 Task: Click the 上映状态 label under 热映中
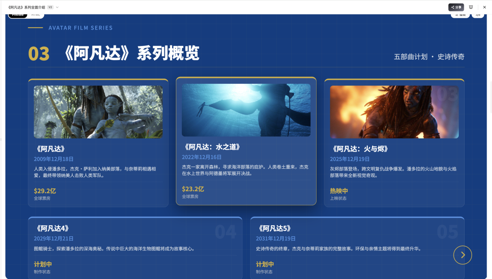click(x=338, y=198)
